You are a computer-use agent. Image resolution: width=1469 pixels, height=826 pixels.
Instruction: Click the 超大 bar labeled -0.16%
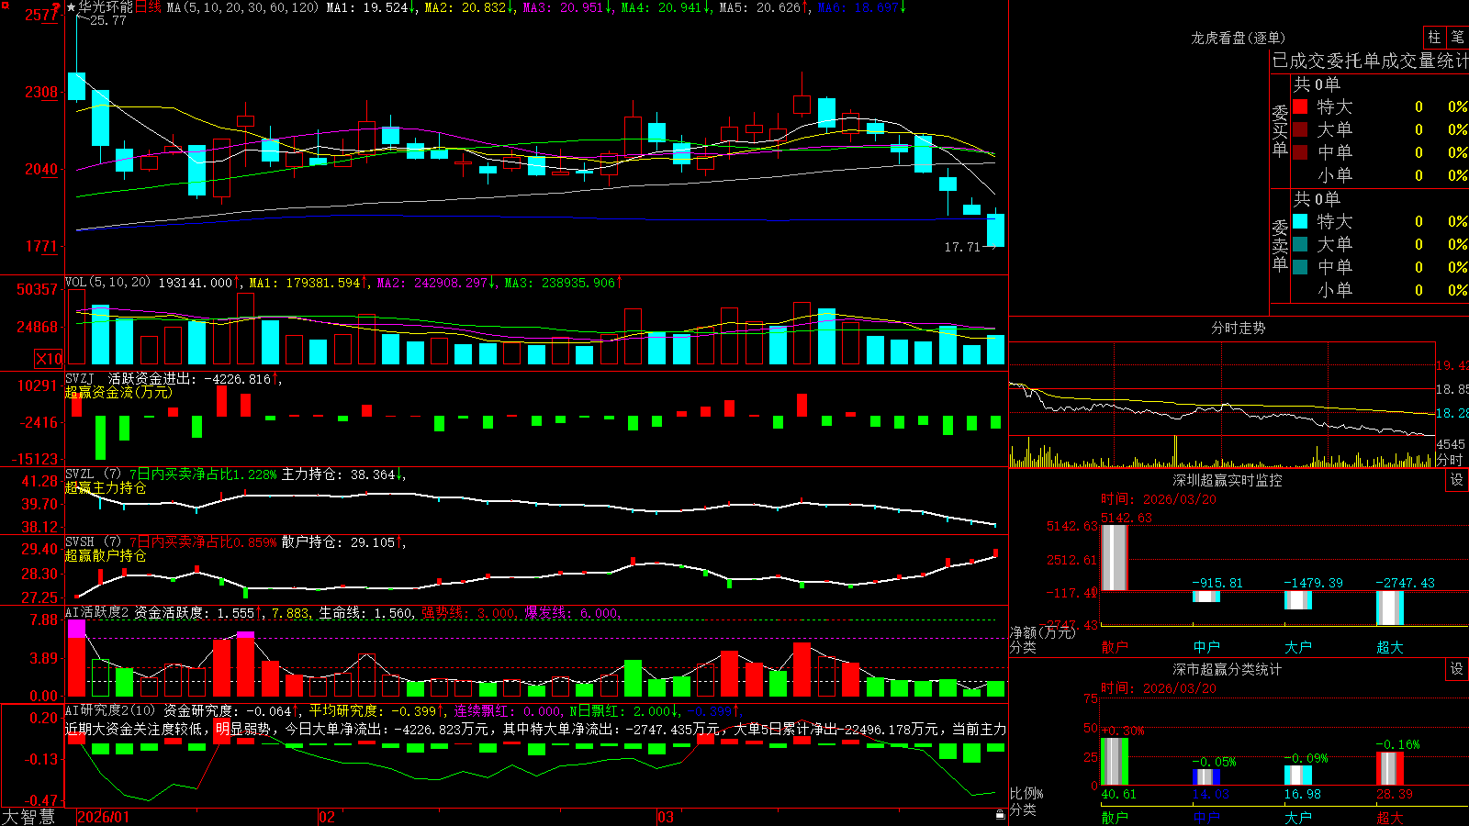tap(1390, 769)
